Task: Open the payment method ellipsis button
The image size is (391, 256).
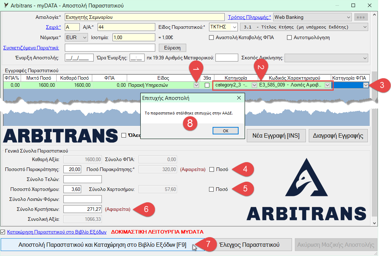Action: [361, 17]
